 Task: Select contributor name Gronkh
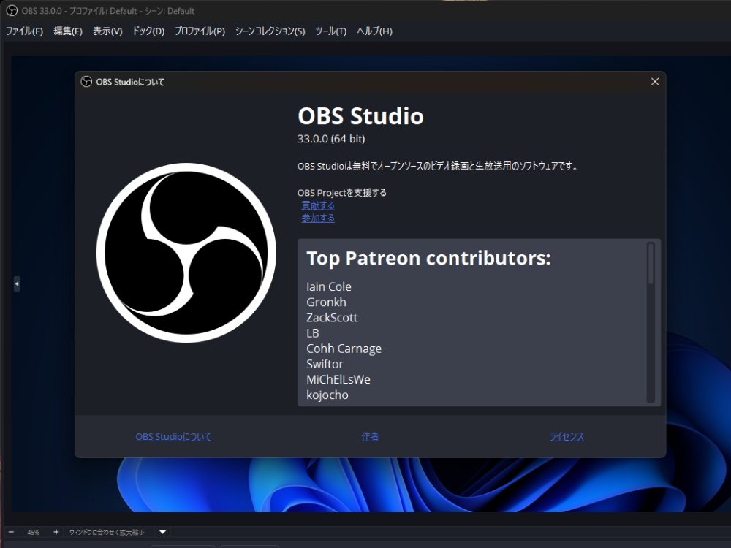(326, 302)
